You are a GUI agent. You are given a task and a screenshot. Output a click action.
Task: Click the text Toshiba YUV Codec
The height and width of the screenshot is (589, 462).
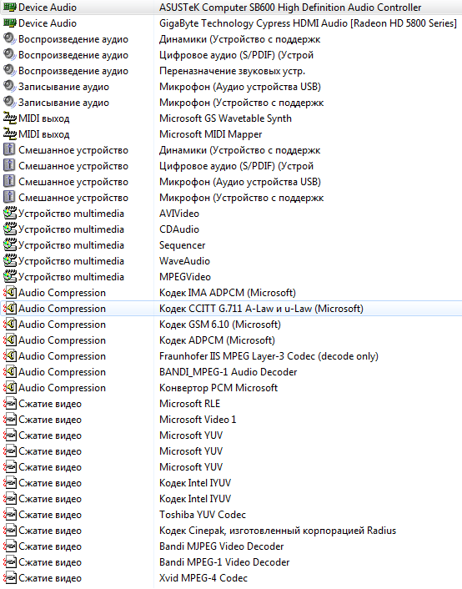[203, 514]
